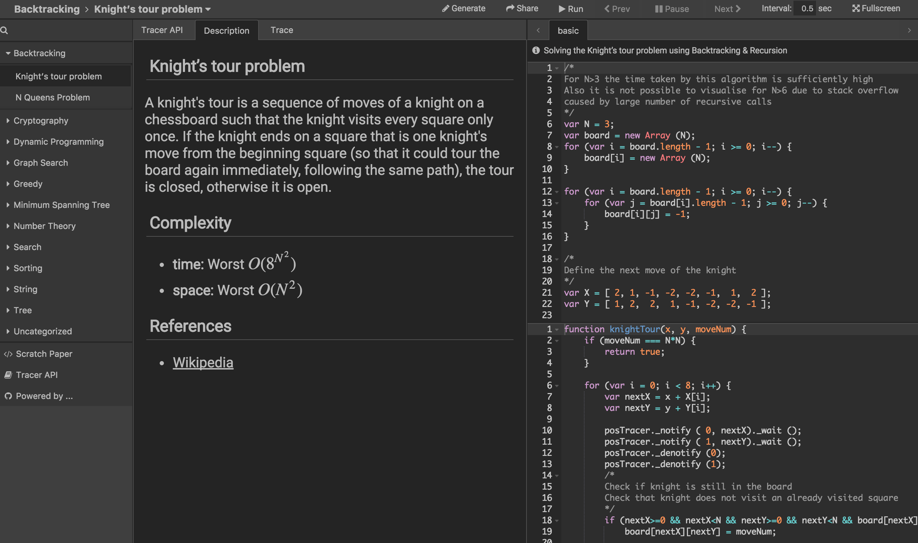Start the algorithm with Run

571,9
